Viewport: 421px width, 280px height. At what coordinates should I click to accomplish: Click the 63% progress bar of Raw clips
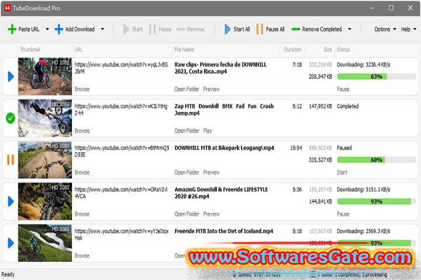pos(377,76)
